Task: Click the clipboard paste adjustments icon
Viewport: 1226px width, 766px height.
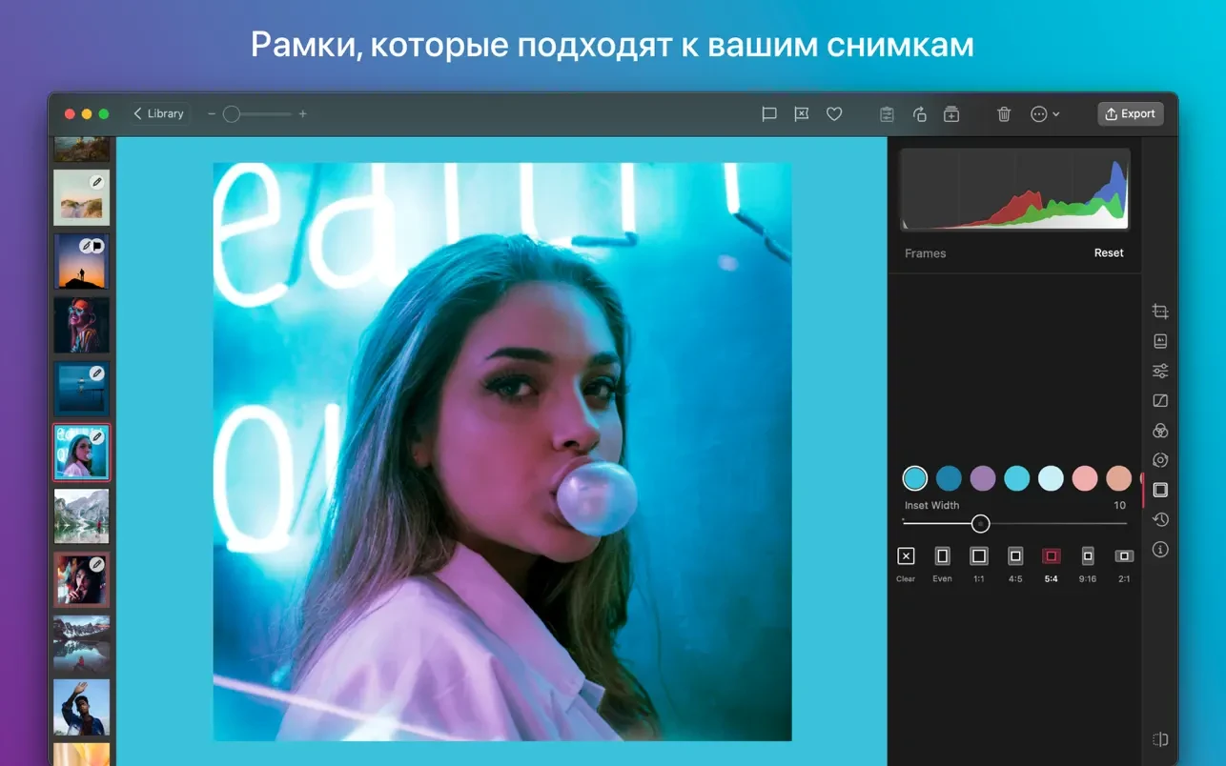Action: tap(887, 113)
